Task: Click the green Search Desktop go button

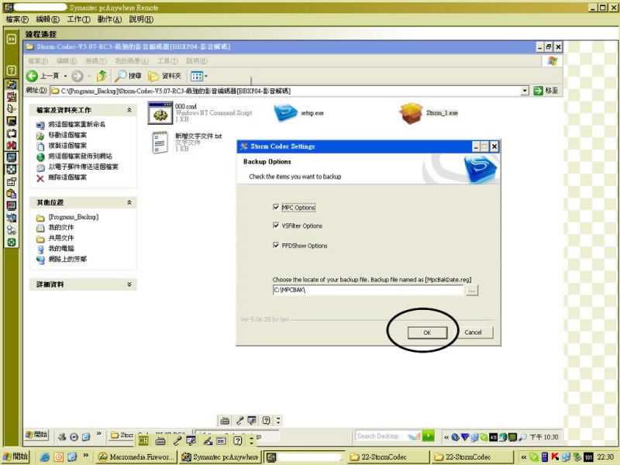Action: [429, 436]
